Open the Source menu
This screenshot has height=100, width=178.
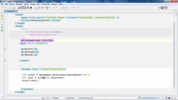click(12, 4)
